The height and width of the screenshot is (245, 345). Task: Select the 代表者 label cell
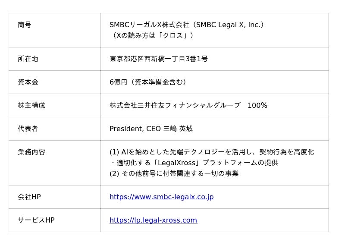(x=28, y=129)
